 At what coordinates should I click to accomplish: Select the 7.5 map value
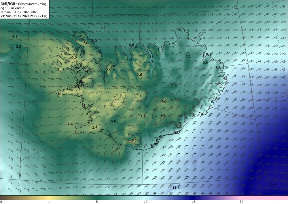pos(160,48)
